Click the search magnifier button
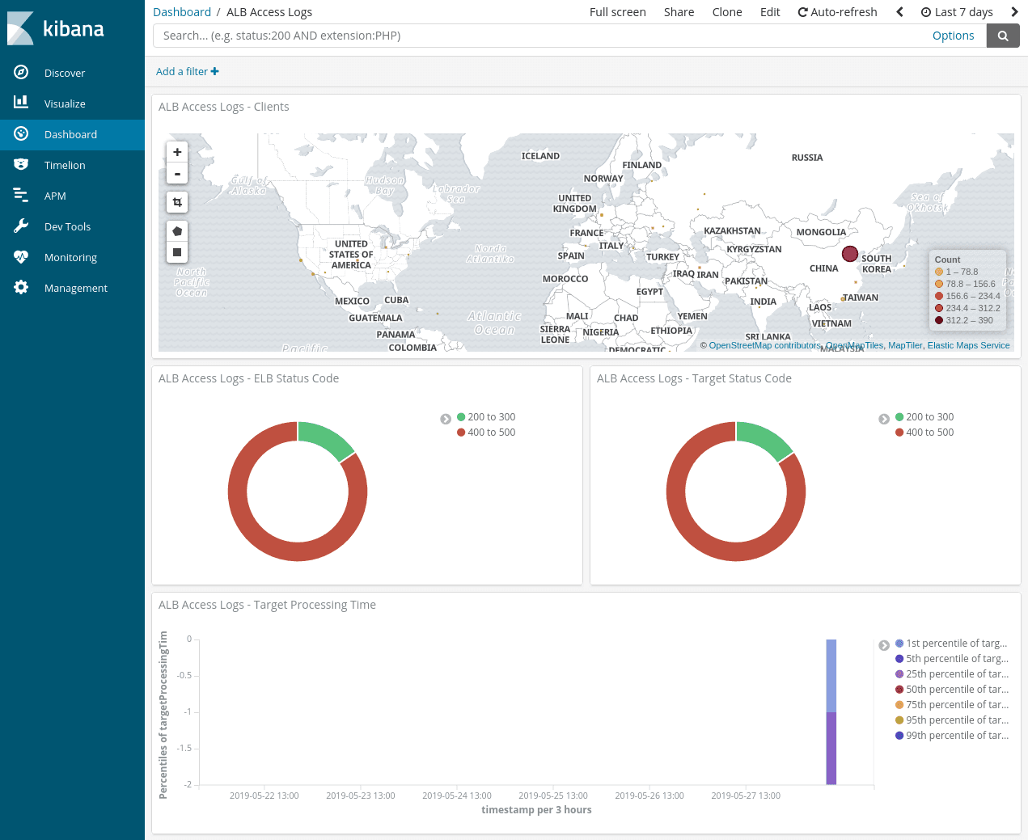Image resolution: width=1028 pixels, height=840 pixels. (1003, 36)
